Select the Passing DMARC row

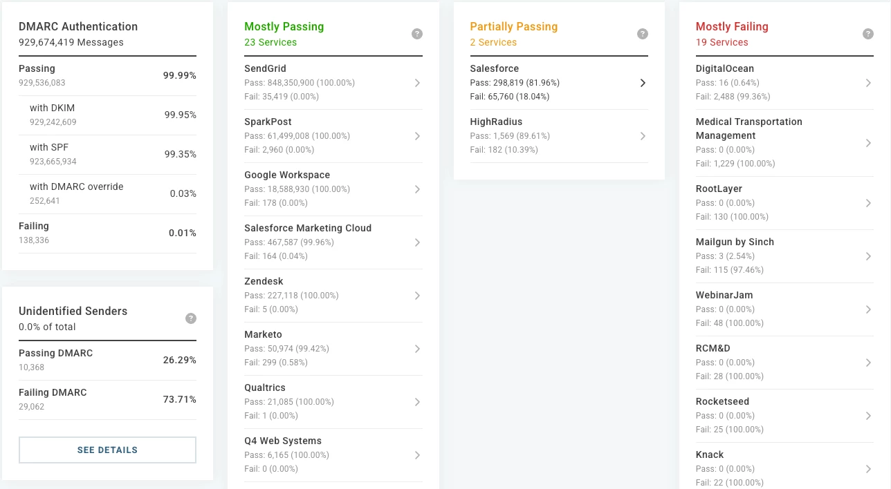107,359
